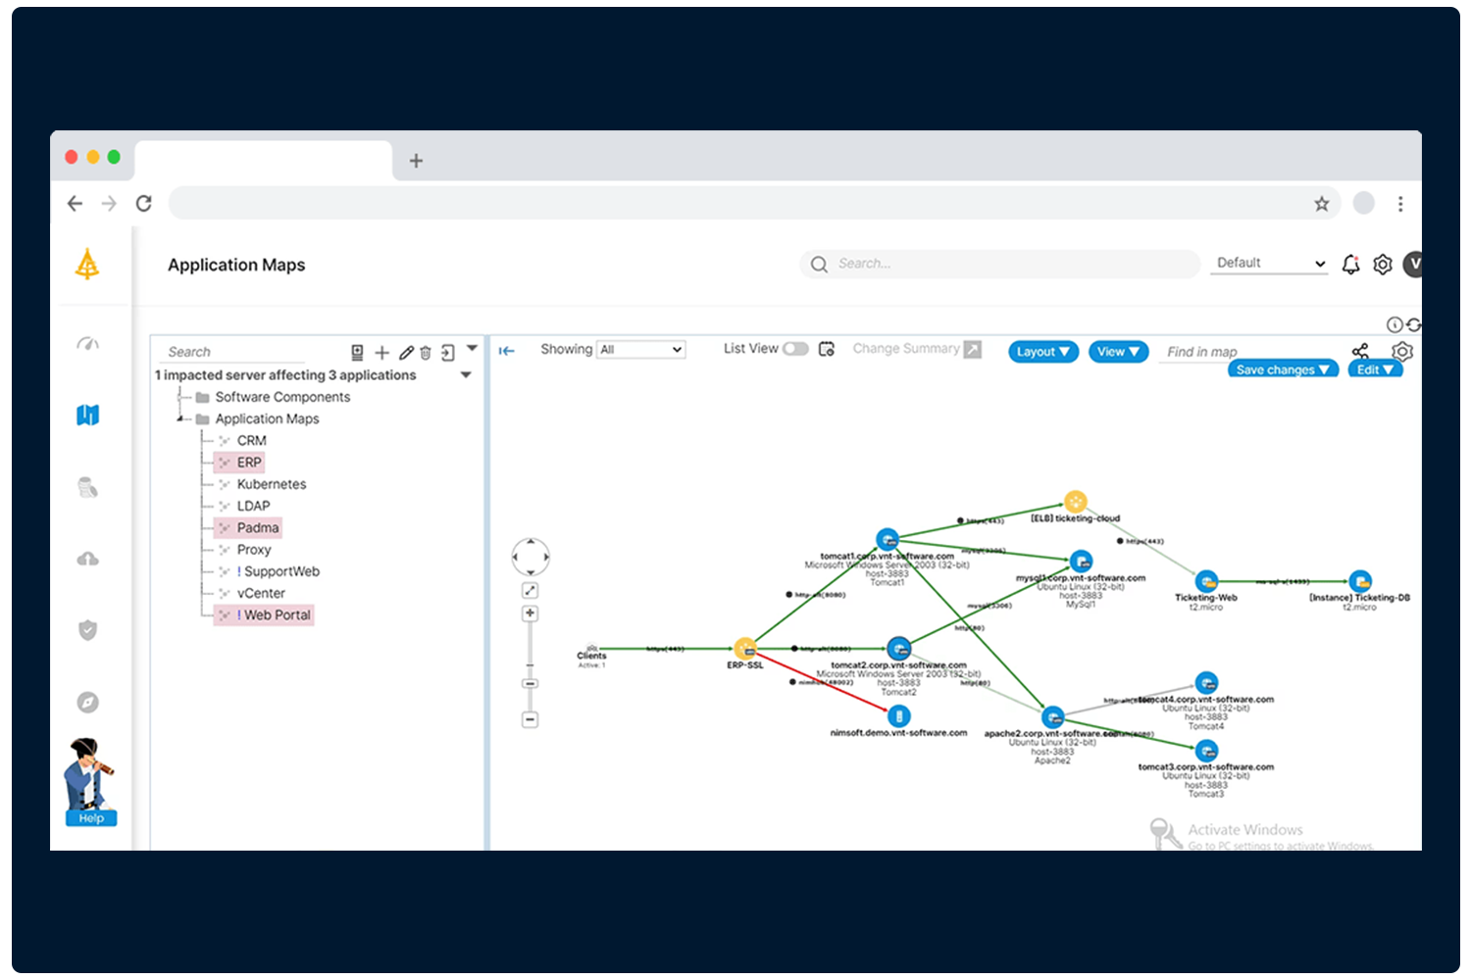Open the Default profile dropdown
The width and height of the screenshot is (1471, 980).
coord(1270,264)
